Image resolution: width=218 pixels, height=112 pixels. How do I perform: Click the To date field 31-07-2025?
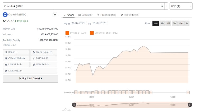(x=99, y=23)
